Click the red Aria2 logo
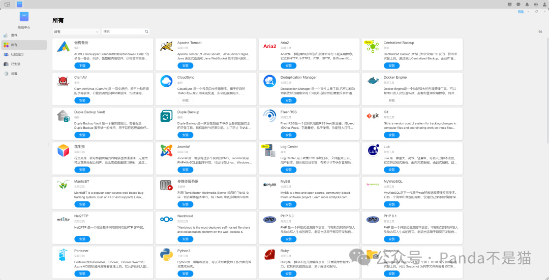Screen dimensions: 549x280 (269, 46)
